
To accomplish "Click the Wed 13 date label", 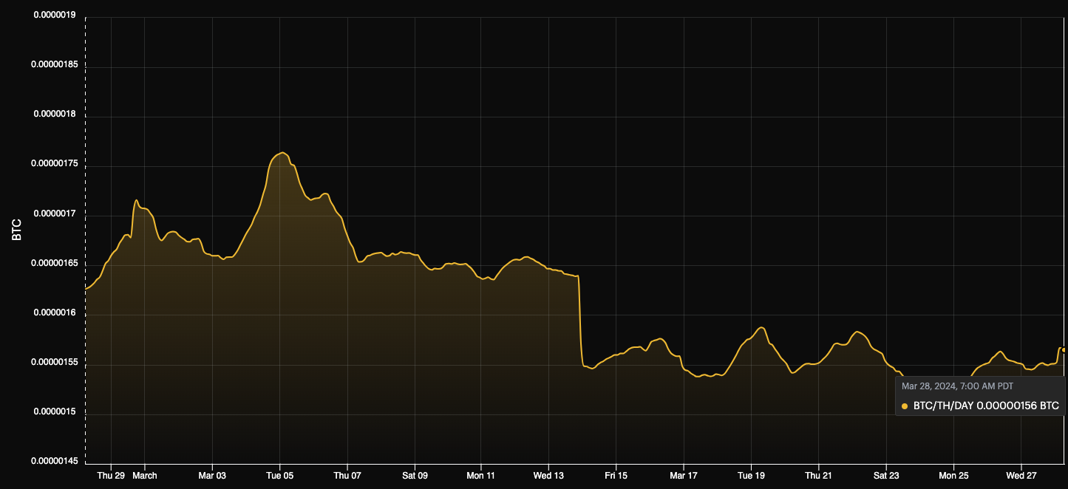I will [548, 476].
